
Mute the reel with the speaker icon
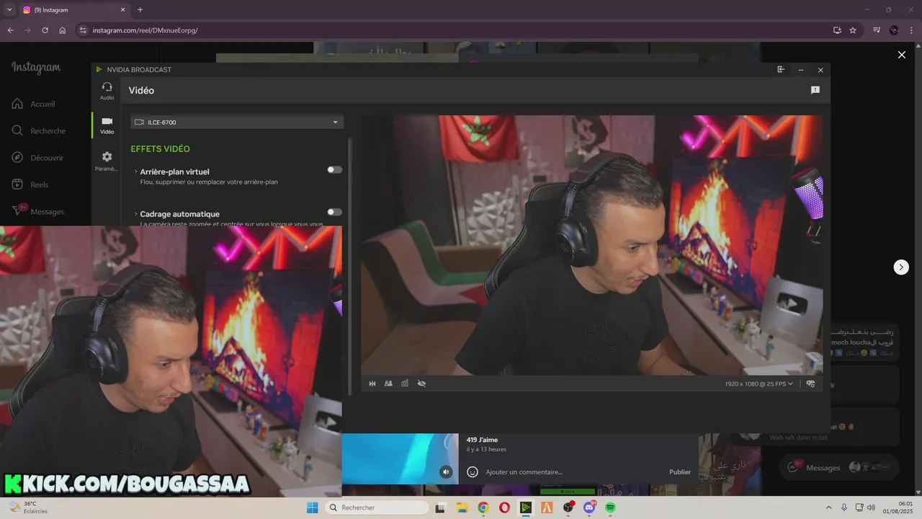[446, 472]
